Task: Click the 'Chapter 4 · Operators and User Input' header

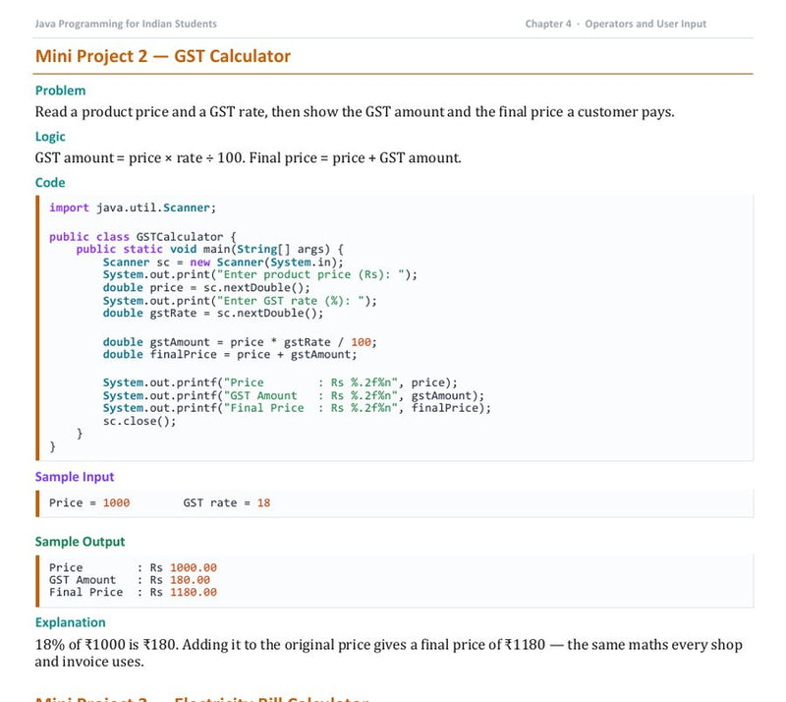Action: (616, 24)
